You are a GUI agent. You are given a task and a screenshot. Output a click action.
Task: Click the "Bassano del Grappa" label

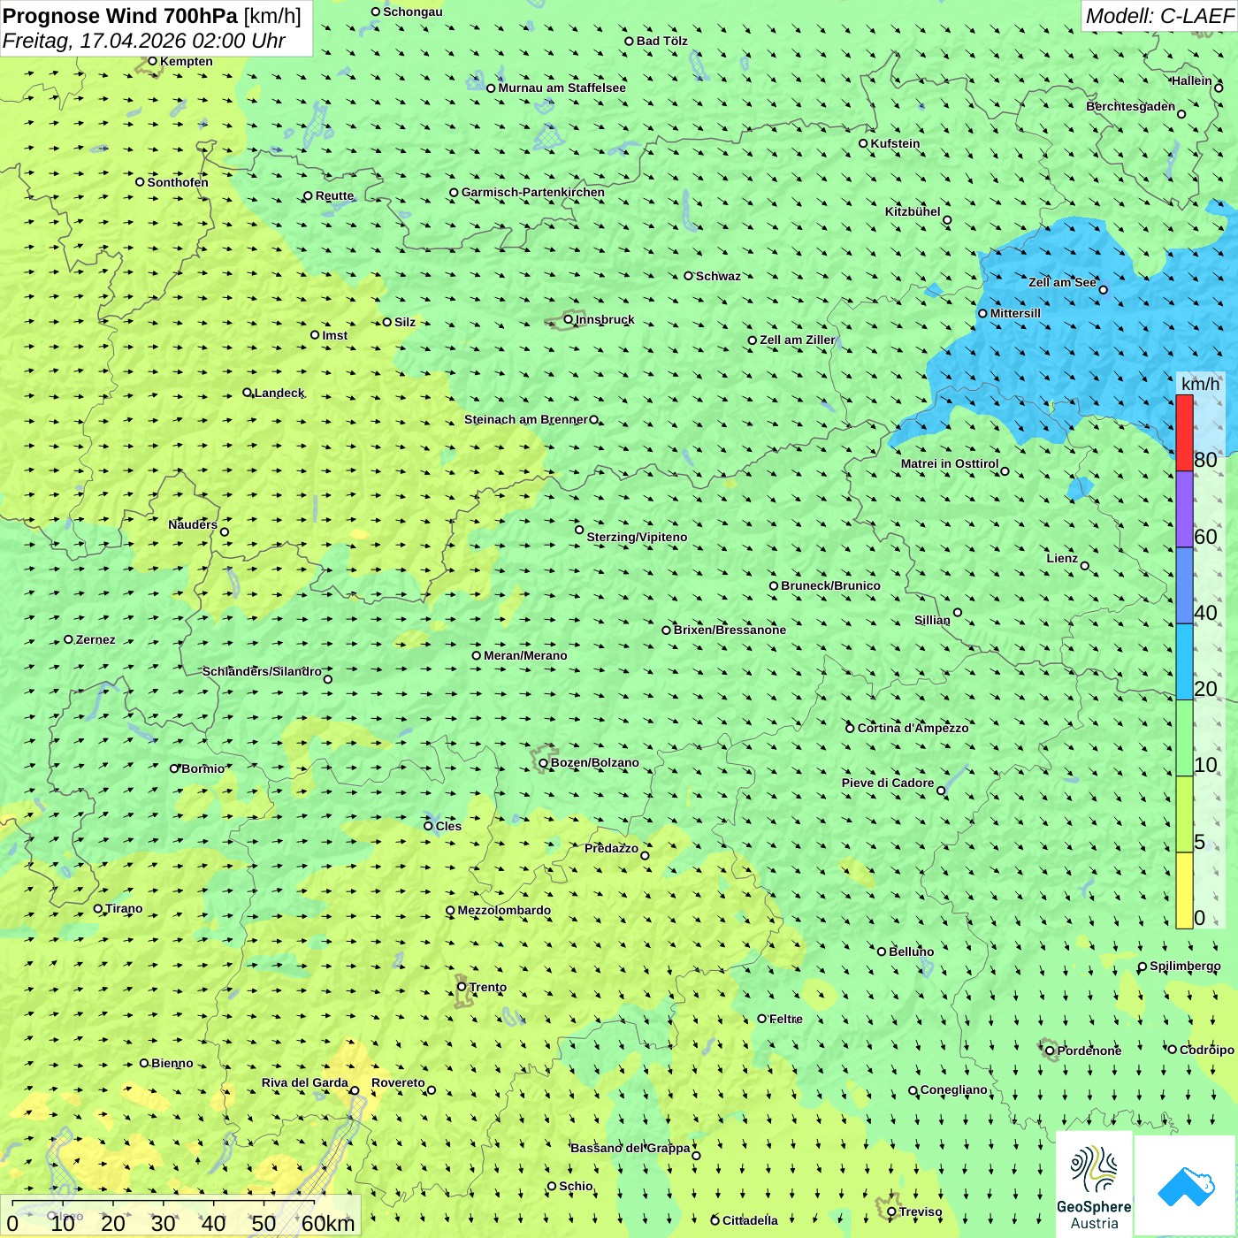pyautogui.click(x=630, y=1148)
